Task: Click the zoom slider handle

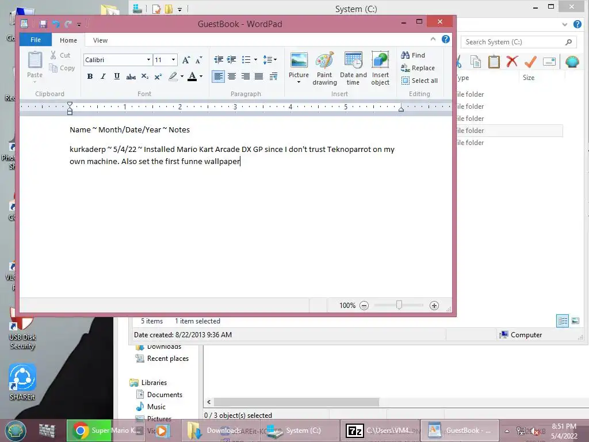Action: coord(399,305)
